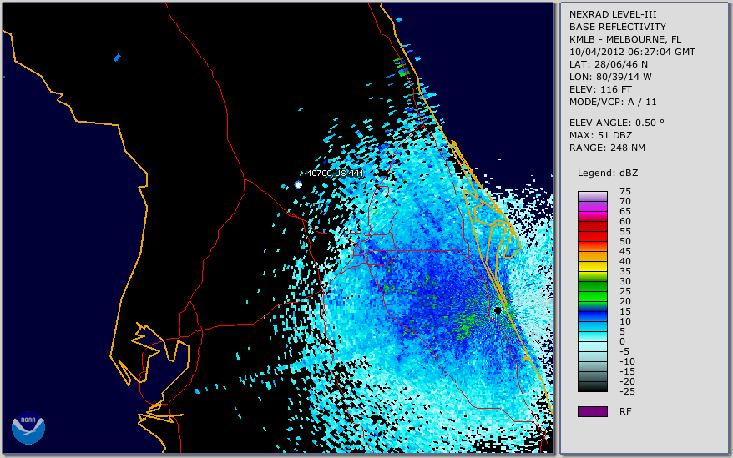Click the 'Legend: dBZ' heading

607,173
